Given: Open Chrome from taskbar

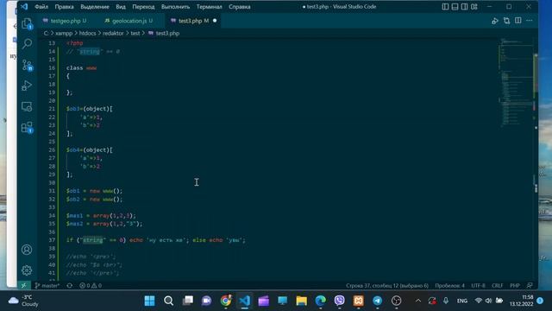Looking at the screenshot, I should 226,301.
